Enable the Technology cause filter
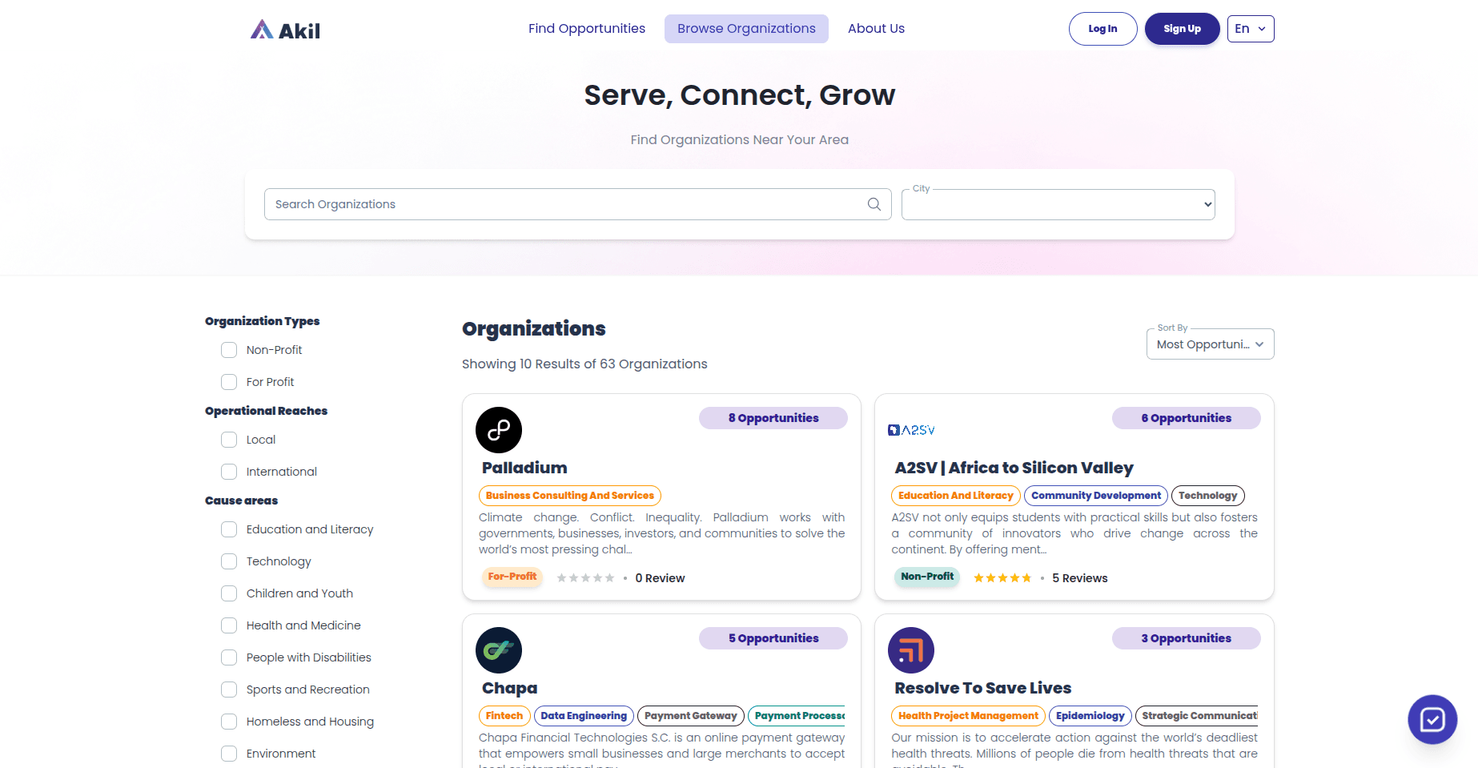Viewport: 1478px width, 768px height. pyautogui.click(x=229, y=561)
